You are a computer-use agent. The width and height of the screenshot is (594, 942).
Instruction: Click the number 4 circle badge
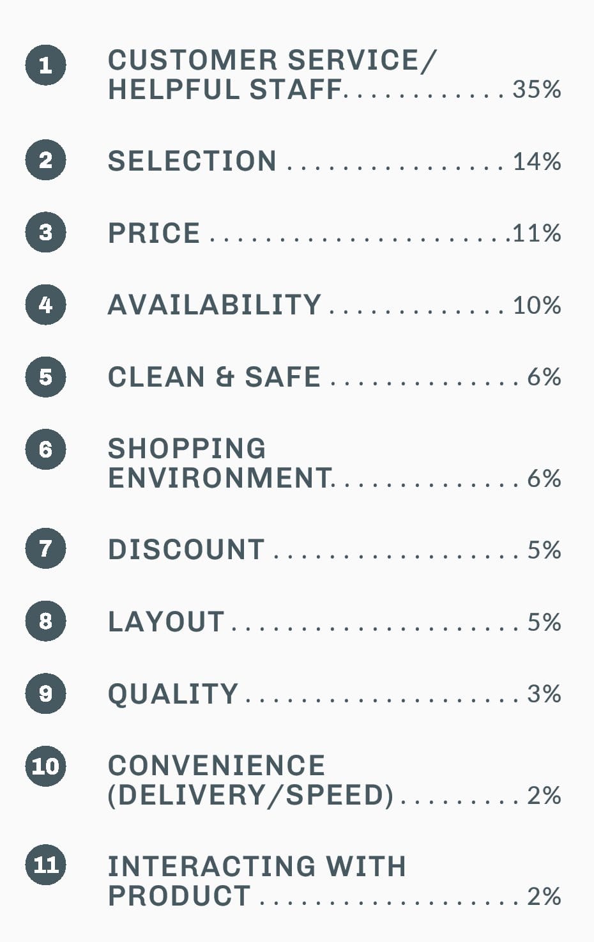[45, 304]
